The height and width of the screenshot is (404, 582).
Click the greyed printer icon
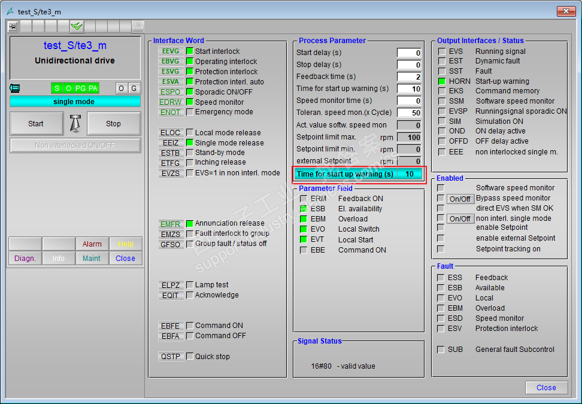[138, 26]
